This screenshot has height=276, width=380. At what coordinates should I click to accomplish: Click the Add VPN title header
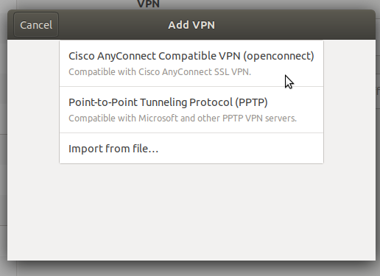pos(191,25)
